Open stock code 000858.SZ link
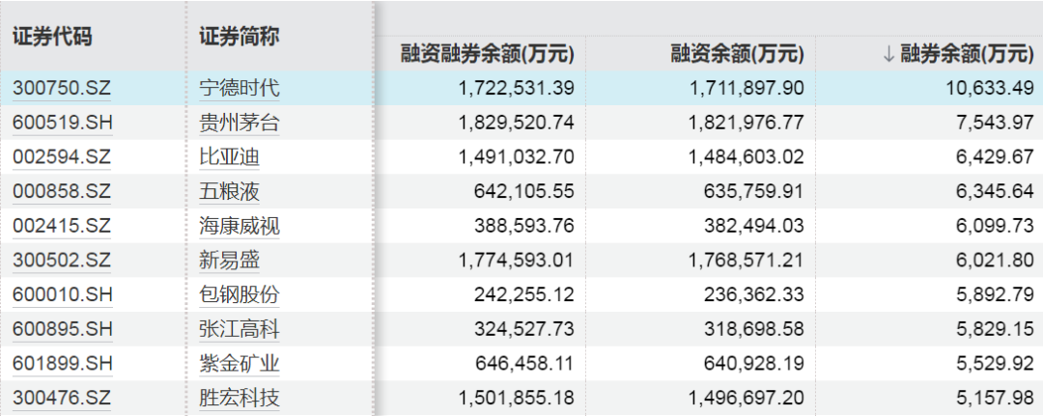Viewport: 1043px width, 416px height. [x=62, y=191]
